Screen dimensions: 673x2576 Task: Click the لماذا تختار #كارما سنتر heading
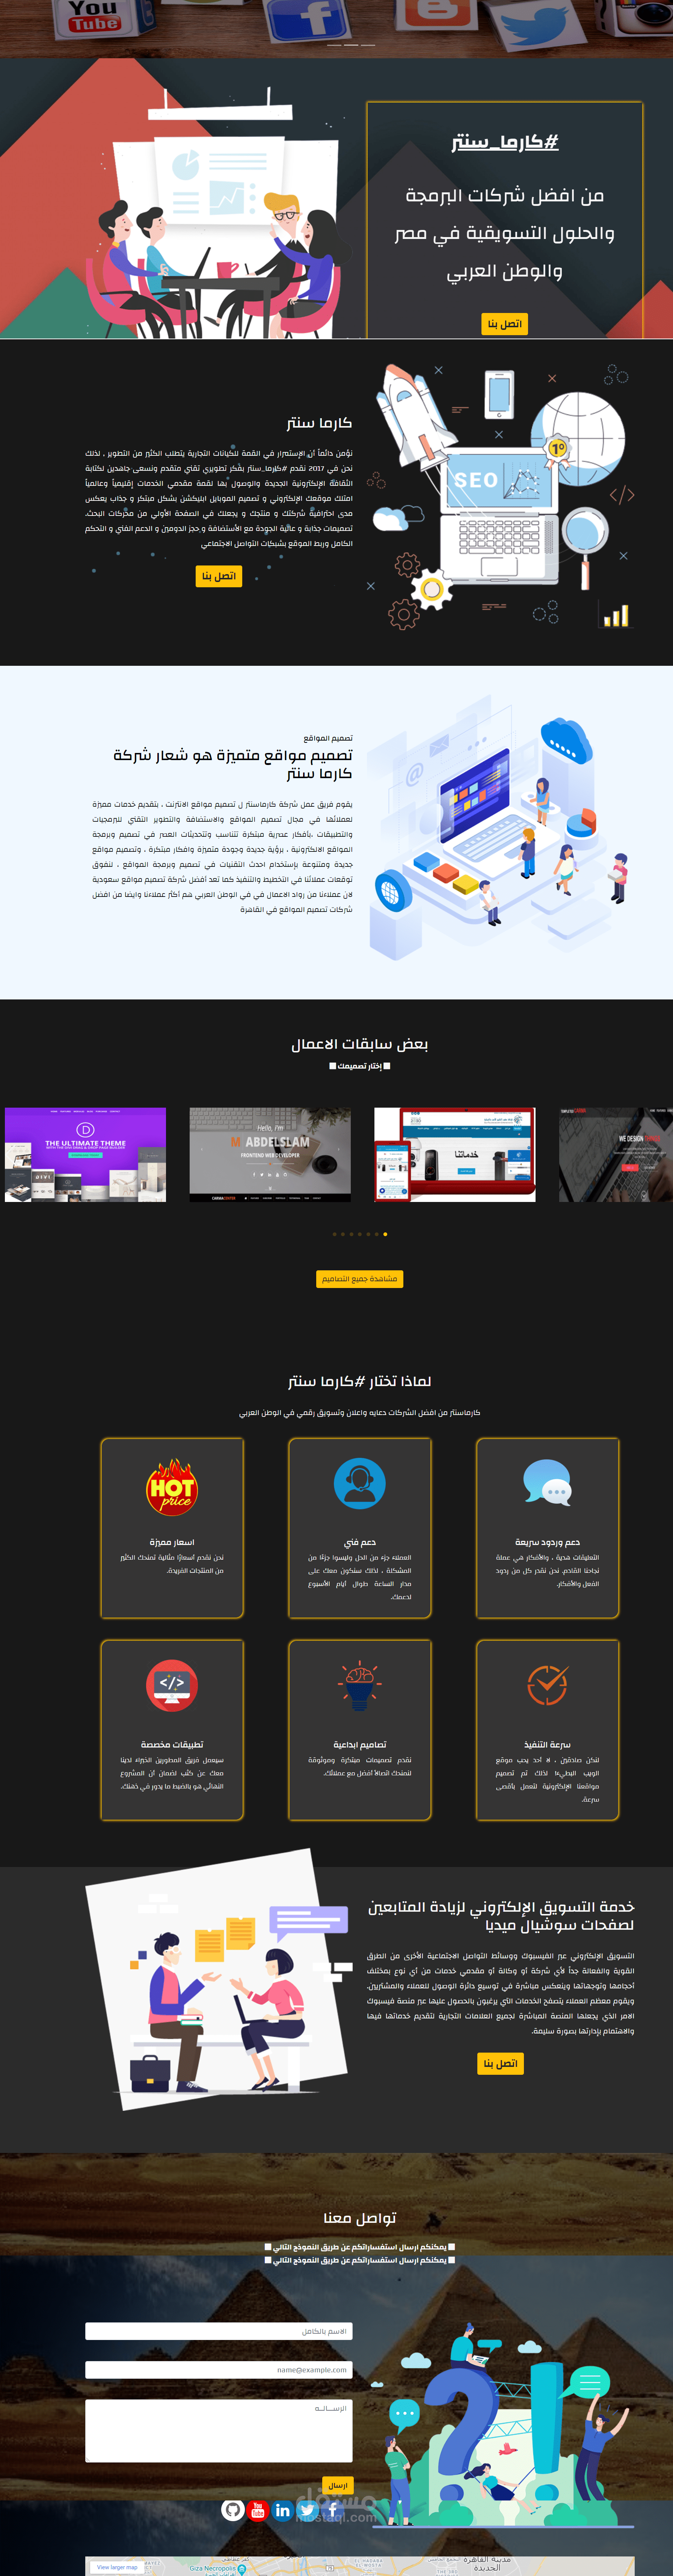(360, 1381)
